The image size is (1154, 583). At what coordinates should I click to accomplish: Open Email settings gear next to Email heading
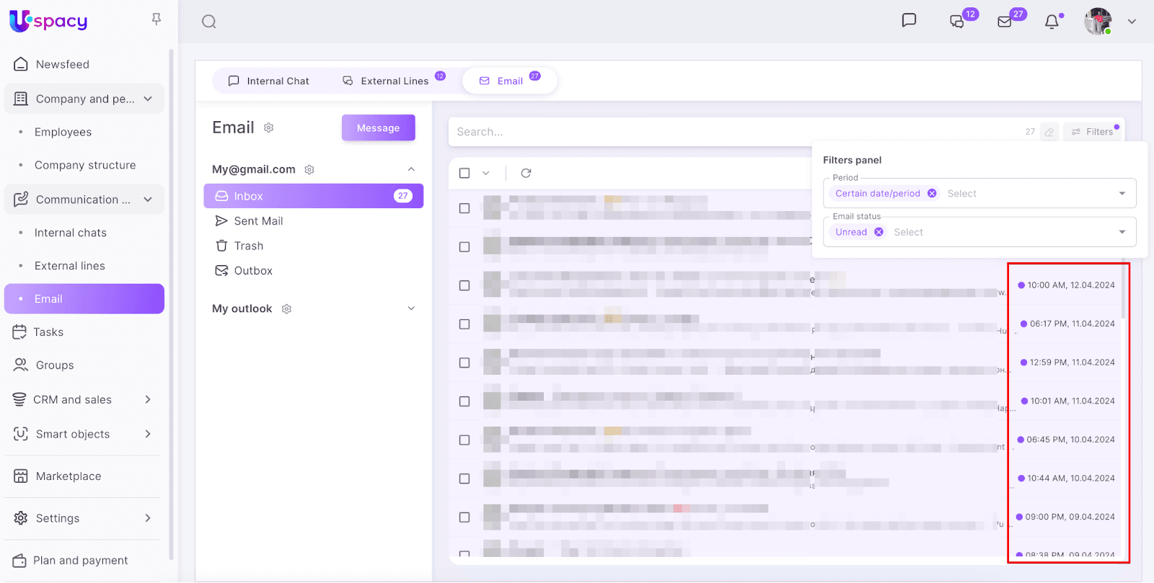pos(269,128)
